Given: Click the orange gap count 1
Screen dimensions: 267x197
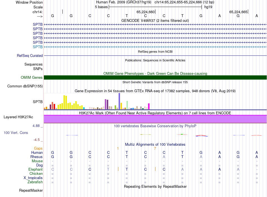Looking at the screenshot, I should [118, 149].
